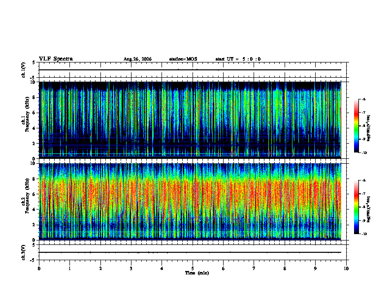Click the ch.1 color bar "-6" tick

point(363,99)
